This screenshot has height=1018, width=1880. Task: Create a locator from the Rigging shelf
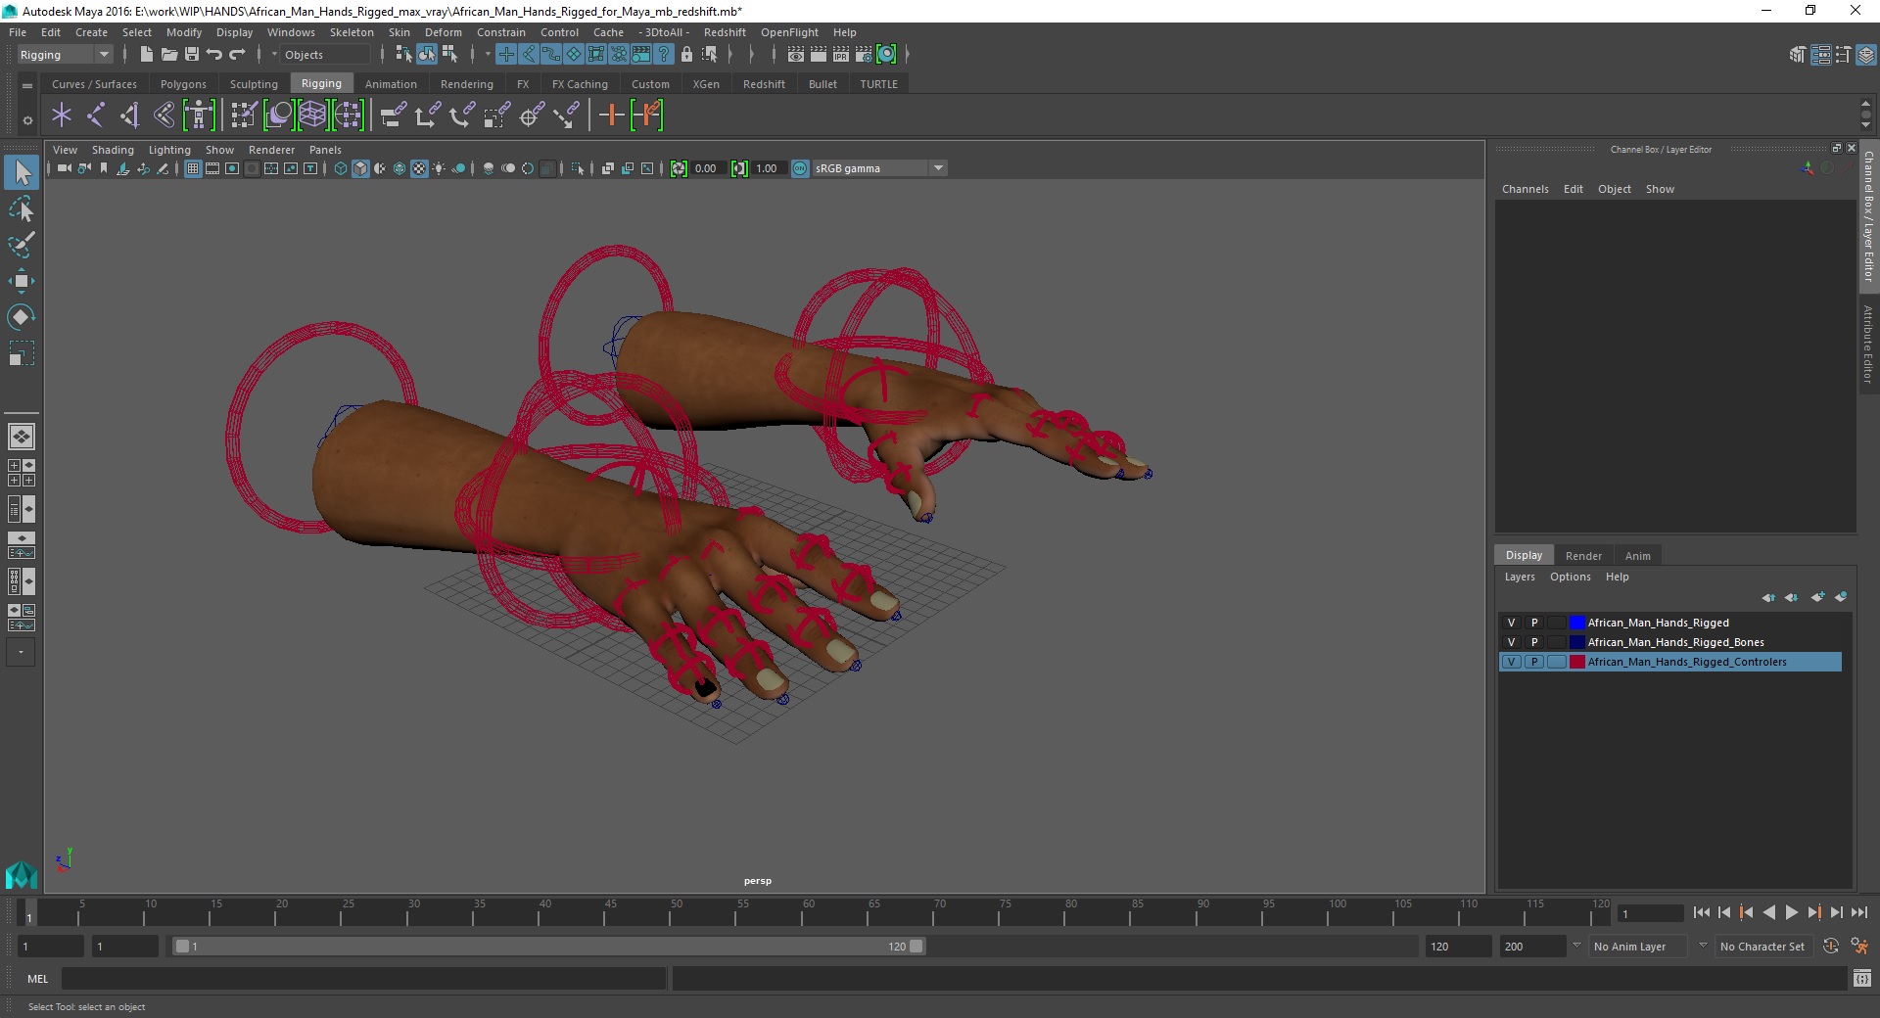click(62, 116)
